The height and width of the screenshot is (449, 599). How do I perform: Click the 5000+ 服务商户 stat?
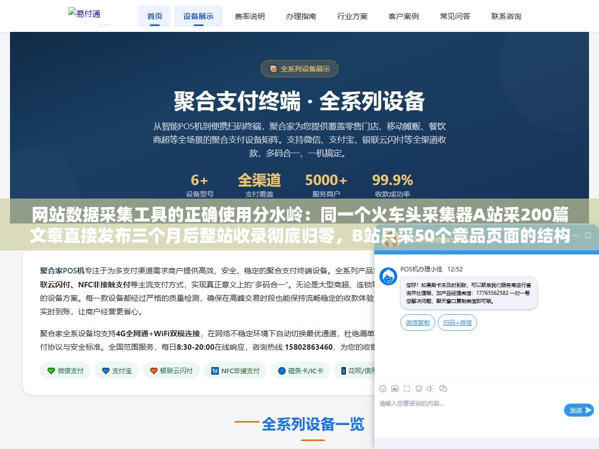click(326, 185)
